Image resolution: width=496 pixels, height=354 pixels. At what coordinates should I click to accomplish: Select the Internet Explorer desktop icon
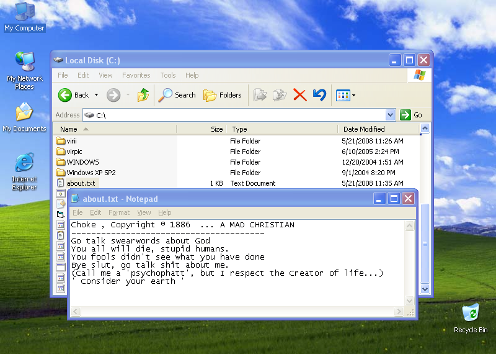(24, 171)
